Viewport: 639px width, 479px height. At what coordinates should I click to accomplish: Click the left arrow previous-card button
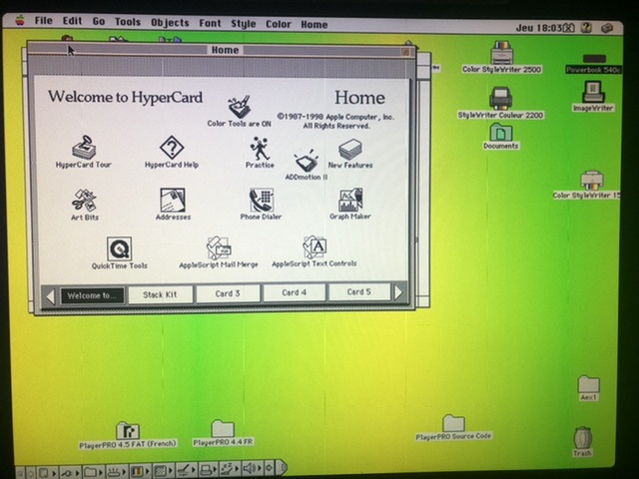coord(51,295)
